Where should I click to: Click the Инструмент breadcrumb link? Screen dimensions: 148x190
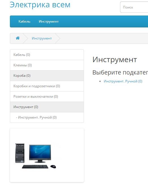pyautogui.click(x=42, y=38)
